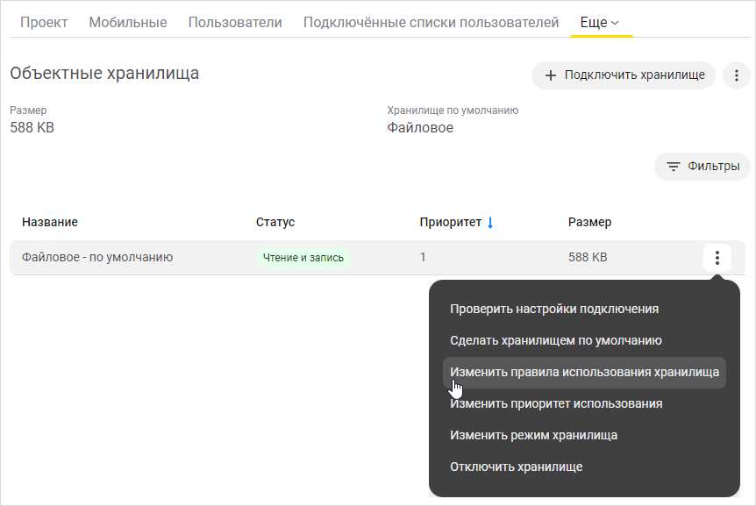Select the cursor icon over the highlighted menu item

(455, 388)
